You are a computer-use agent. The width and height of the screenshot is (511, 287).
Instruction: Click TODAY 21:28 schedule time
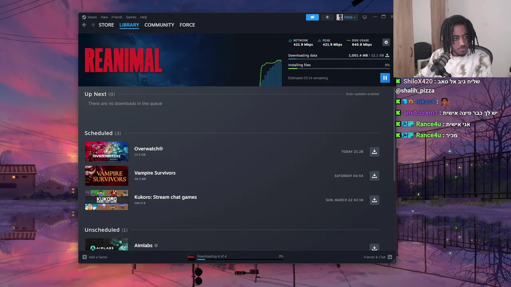tap(352, 151)
